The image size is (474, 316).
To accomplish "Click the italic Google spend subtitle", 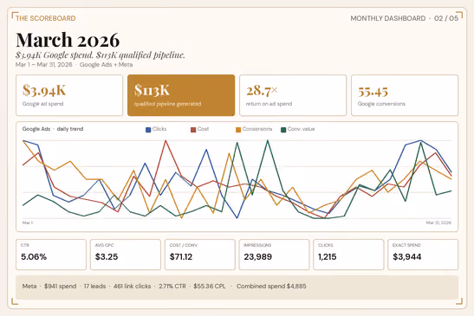I will tap(101, 55).
